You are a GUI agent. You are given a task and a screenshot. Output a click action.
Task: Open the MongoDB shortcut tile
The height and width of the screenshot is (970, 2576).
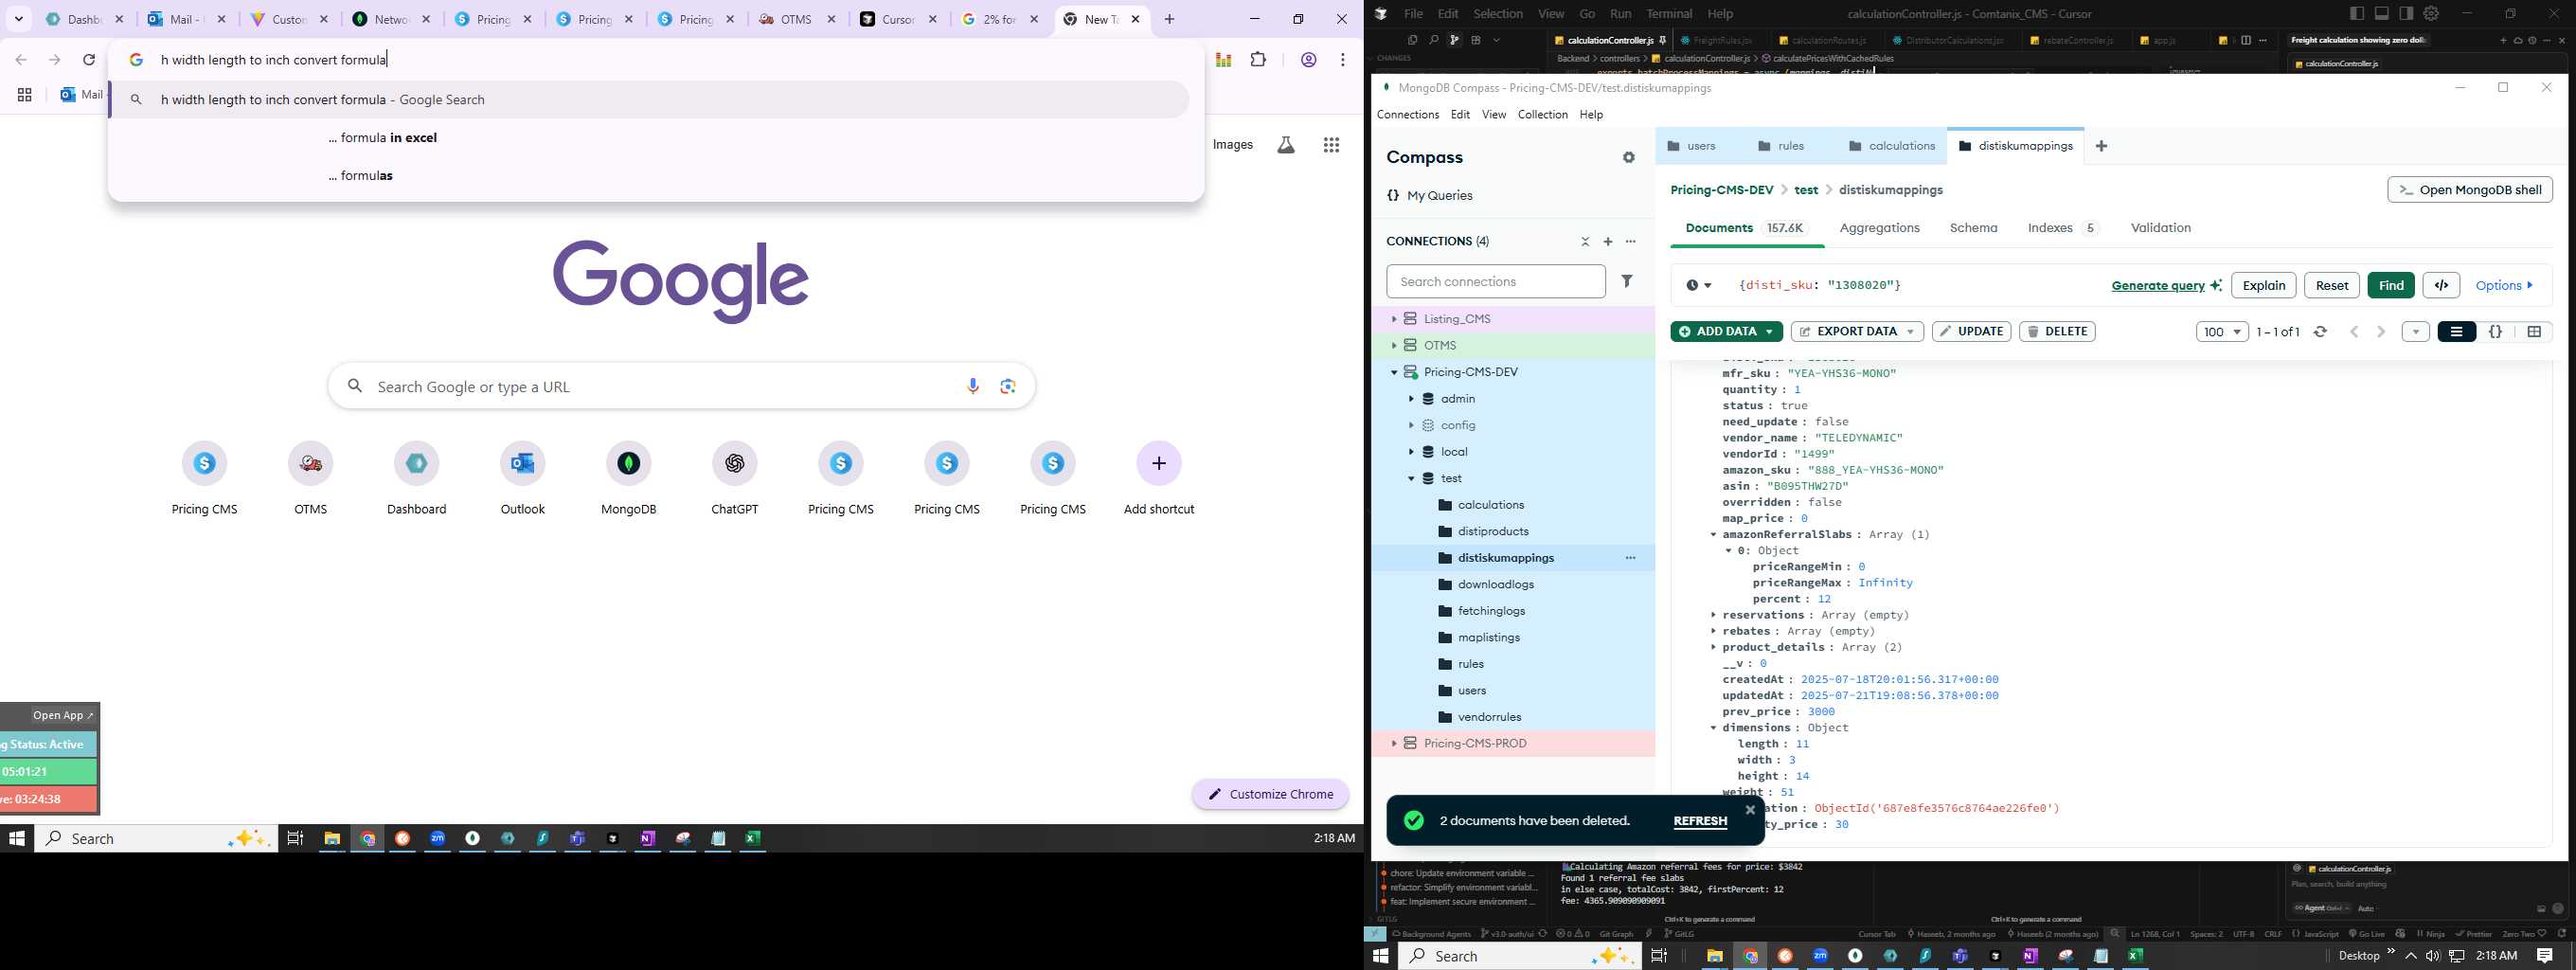coord(629,478)
